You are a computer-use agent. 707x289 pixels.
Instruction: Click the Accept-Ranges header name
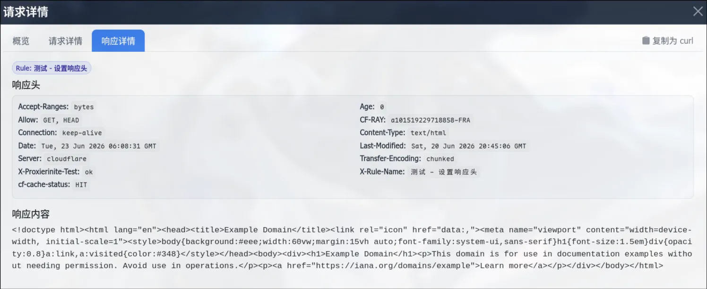point(43,107)
